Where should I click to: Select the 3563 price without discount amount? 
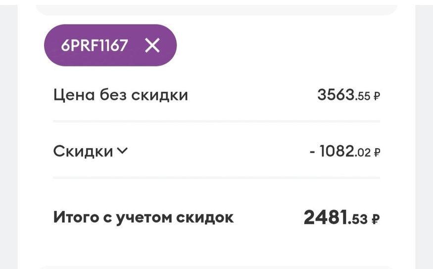[x=336, y=95]
